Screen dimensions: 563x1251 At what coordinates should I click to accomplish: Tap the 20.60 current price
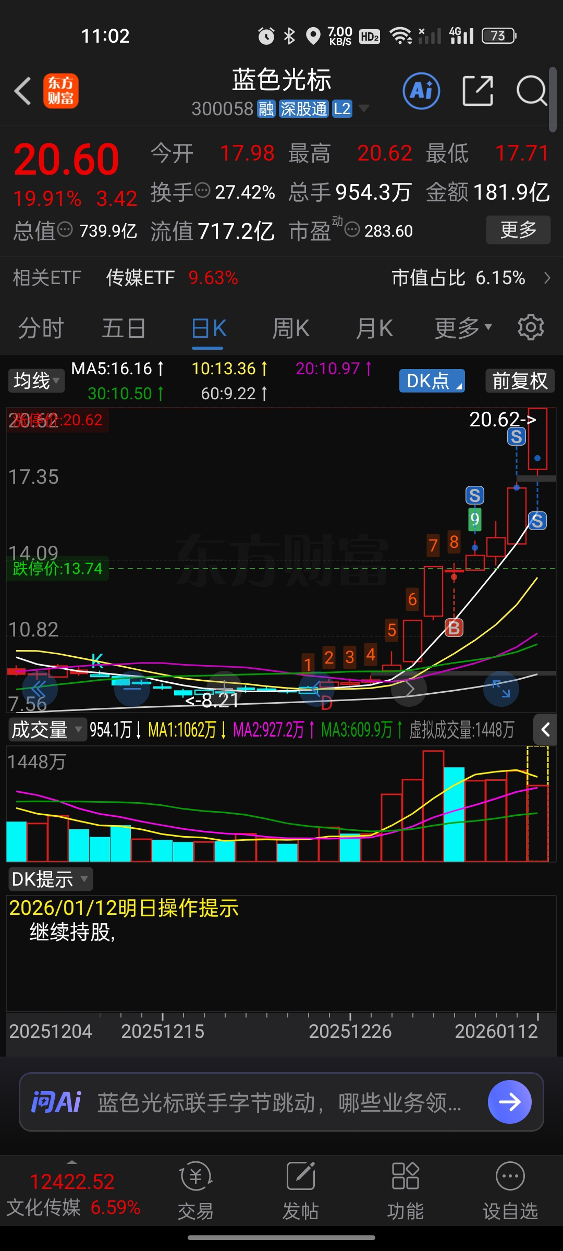coord(67,160)
